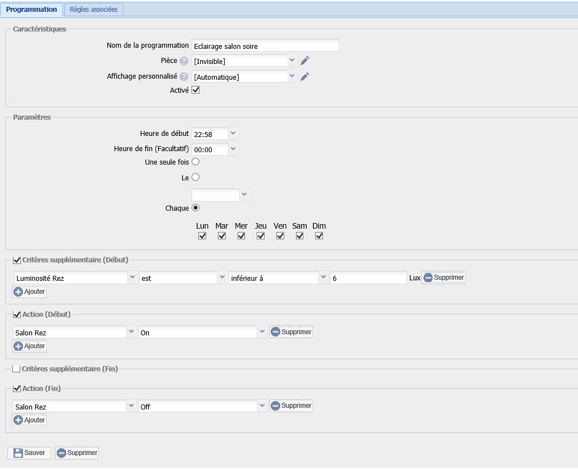Delete the Salon Rez On action
This screenshot has height=473, width=578.
(x=291, y=332)
